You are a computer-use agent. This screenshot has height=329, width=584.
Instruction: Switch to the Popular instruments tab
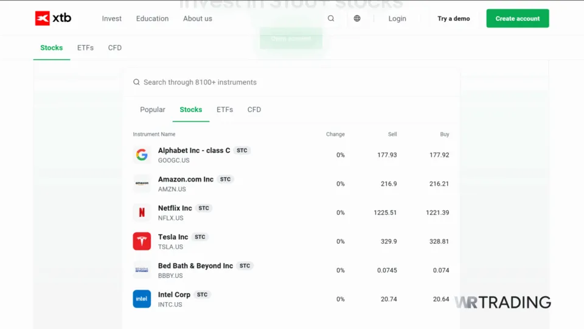pos(153,110)
